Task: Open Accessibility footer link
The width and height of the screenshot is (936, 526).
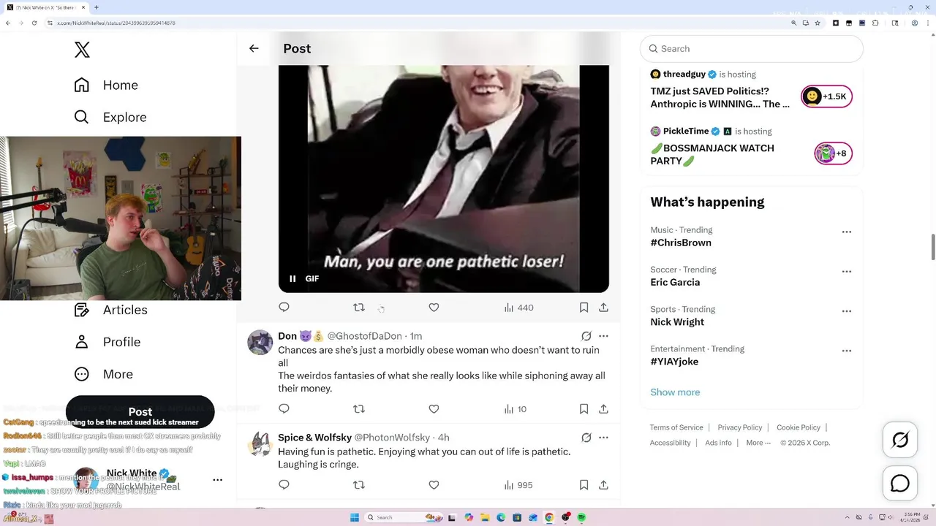Action: click(x=670, y=443)
